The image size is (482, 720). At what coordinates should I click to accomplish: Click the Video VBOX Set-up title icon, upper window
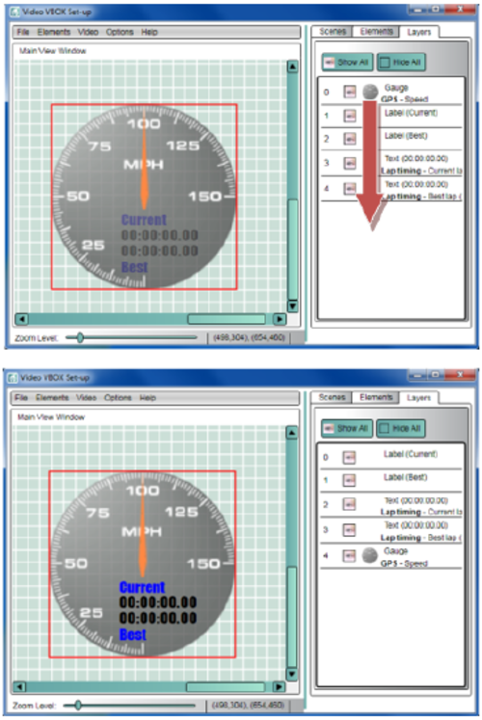(14, 12)
